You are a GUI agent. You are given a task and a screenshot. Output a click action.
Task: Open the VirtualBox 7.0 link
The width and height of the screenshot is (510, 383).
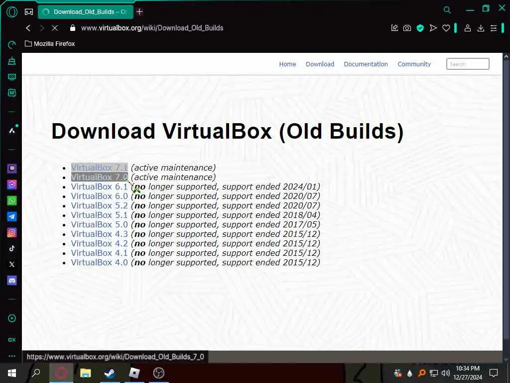[x=99, y=177]
